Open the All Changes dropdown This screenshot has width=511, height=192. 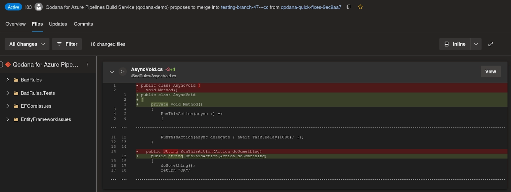tap(27, 44)
